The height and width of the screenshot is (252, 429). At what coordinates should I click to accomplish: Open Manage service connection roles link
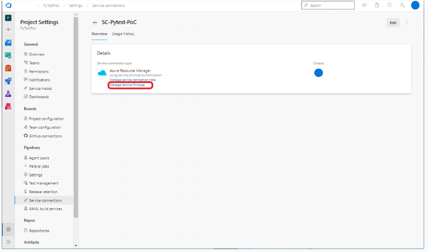[x=132, y=80]
